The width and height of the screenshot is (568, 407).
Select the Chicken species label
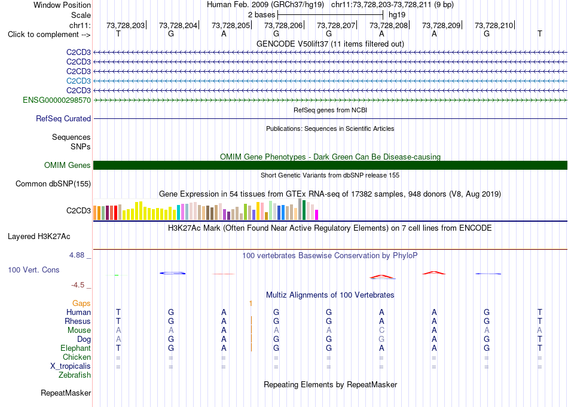(x=77, y=357)
